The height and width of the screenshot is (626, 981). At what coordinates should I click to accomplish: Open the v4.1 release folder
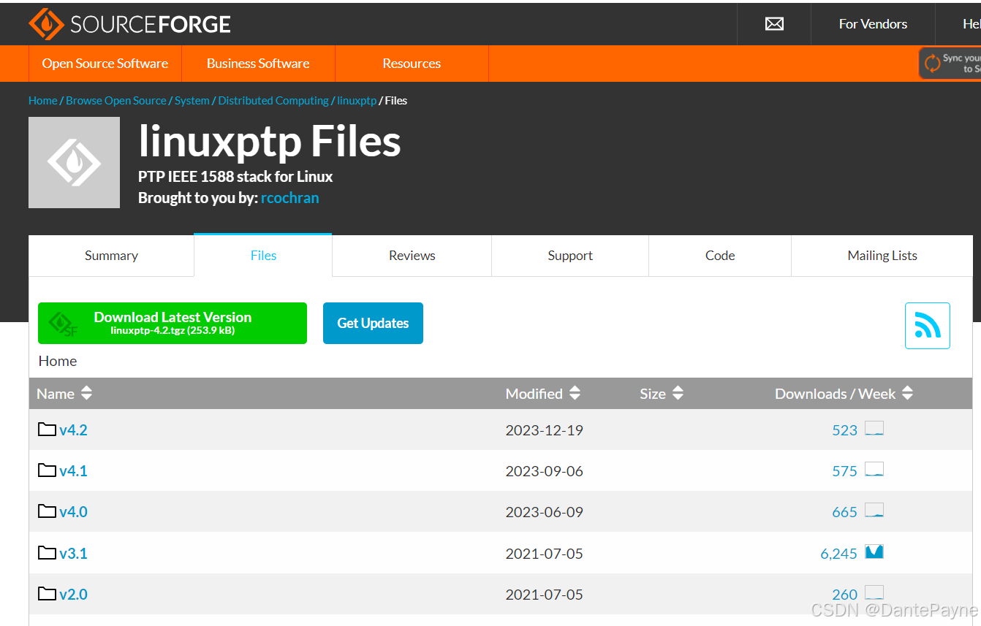pyautogui.click(x=73, y=470)
